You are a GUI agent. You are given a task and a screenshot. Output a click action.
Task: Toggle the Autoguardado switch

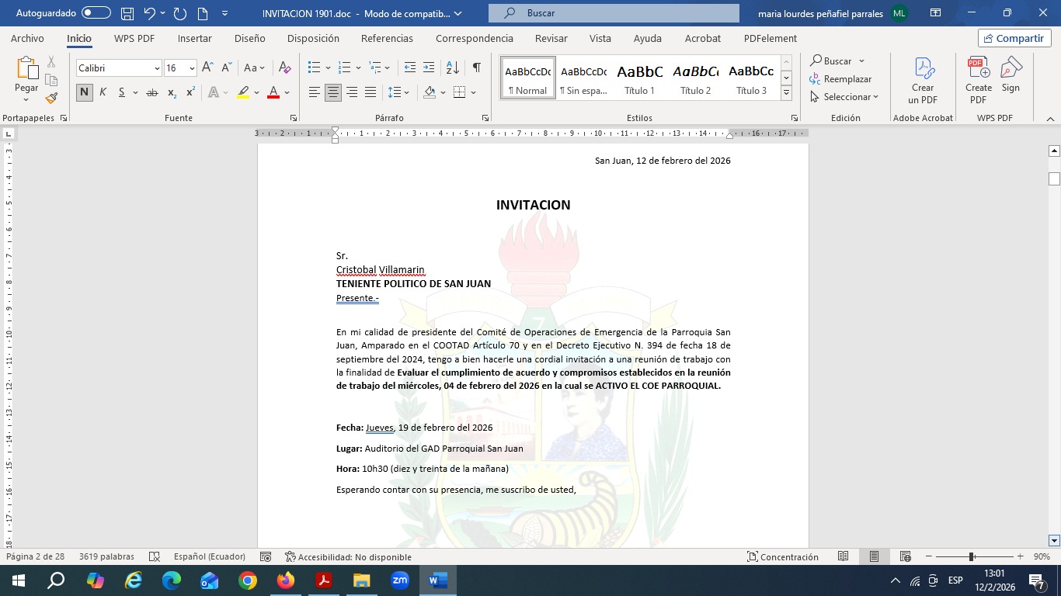pos(96,13)
